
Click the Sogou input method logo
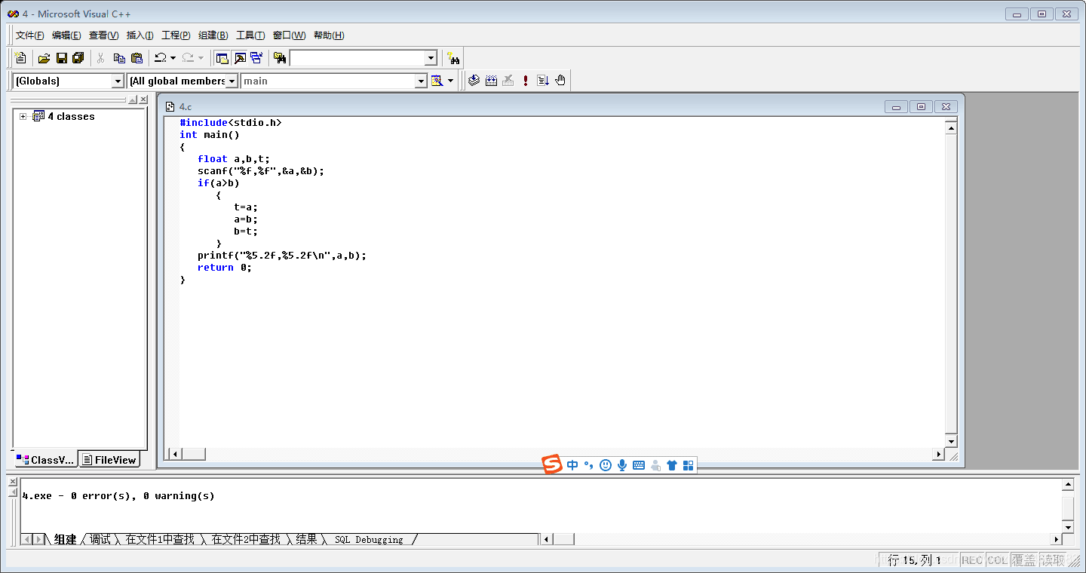553,465
